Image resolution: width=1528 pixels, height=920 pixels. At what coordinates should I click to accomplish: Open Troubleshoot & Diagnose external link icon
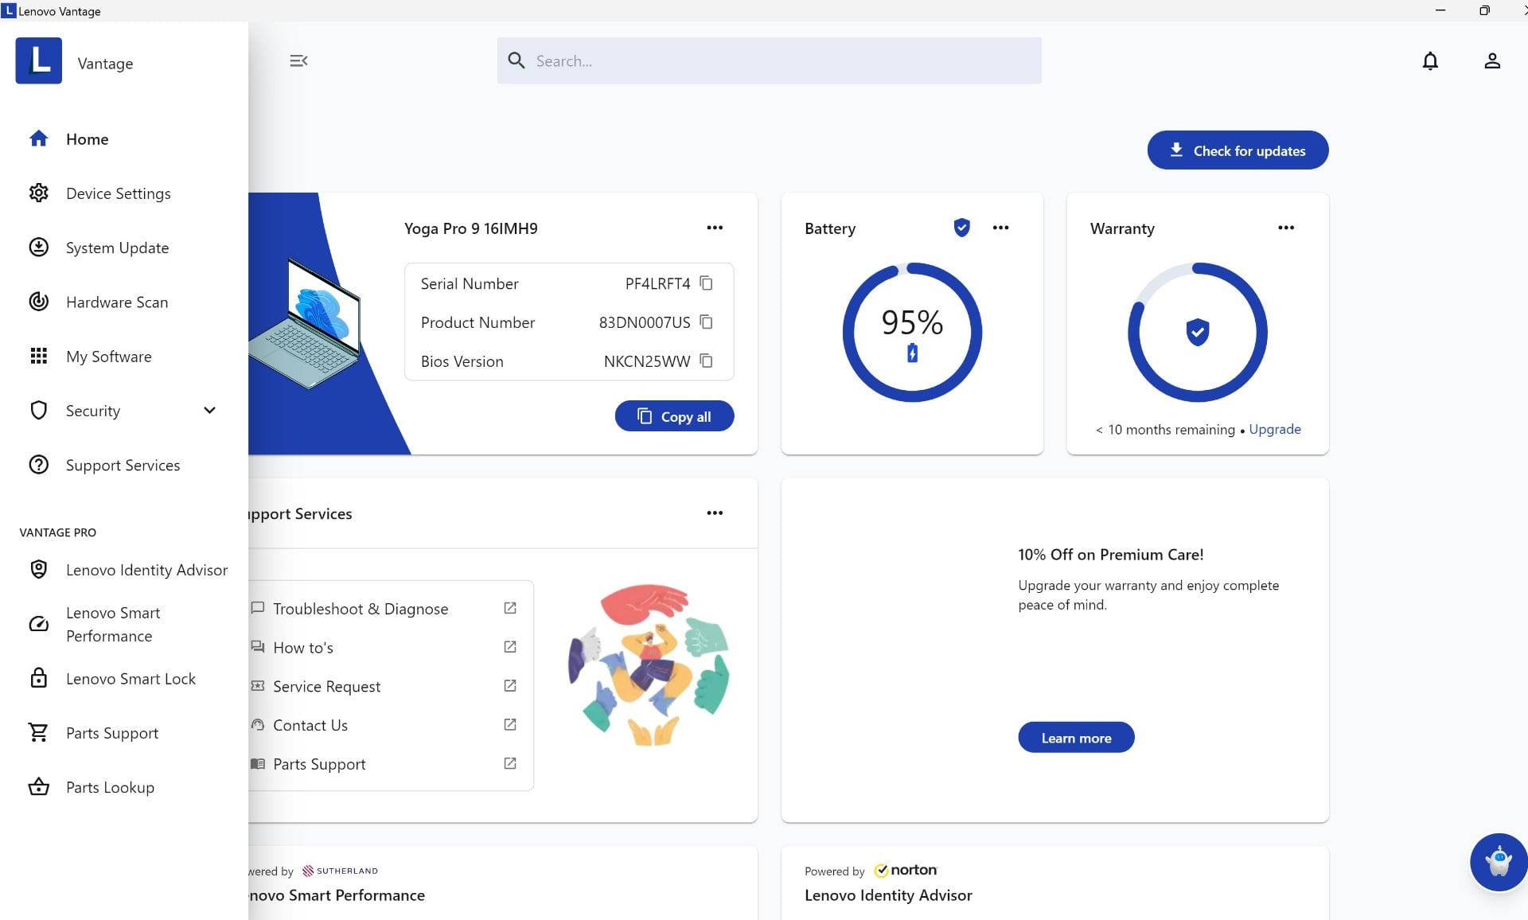click(510, 608)
